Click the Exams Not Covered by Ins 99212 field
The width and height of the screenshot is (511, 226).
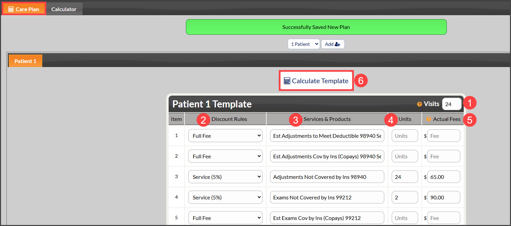coord(327,197)
